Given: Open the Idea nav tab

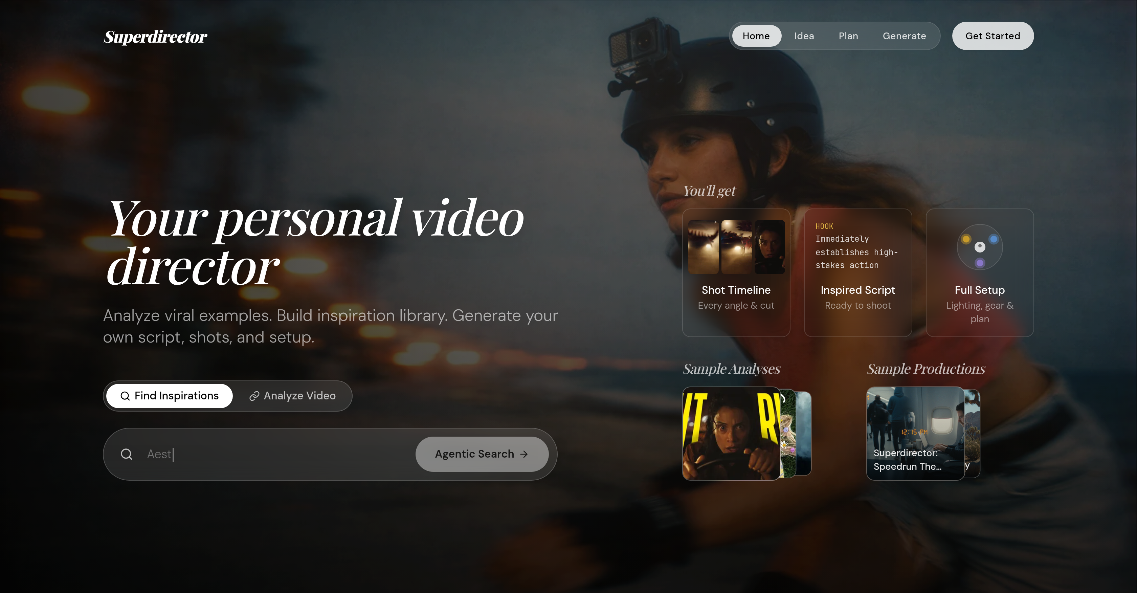Looking at the screenshot, I should click(x=804, y=36).
